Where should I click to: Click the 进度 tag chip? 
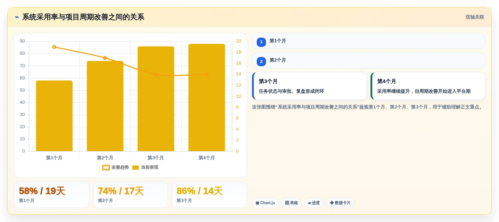click(314, 203)
